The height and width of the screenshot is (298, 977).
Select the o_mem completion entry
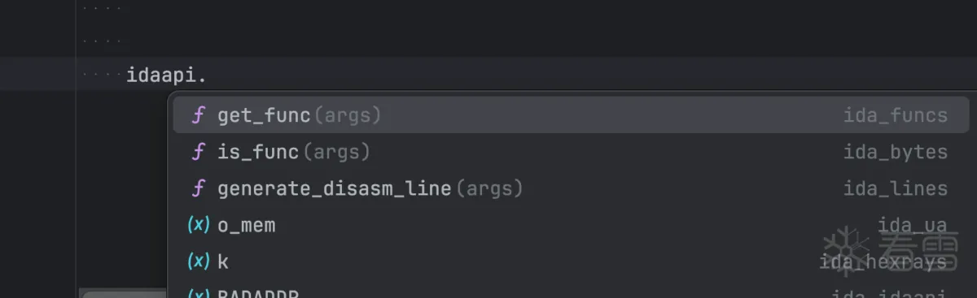[571, 225]
